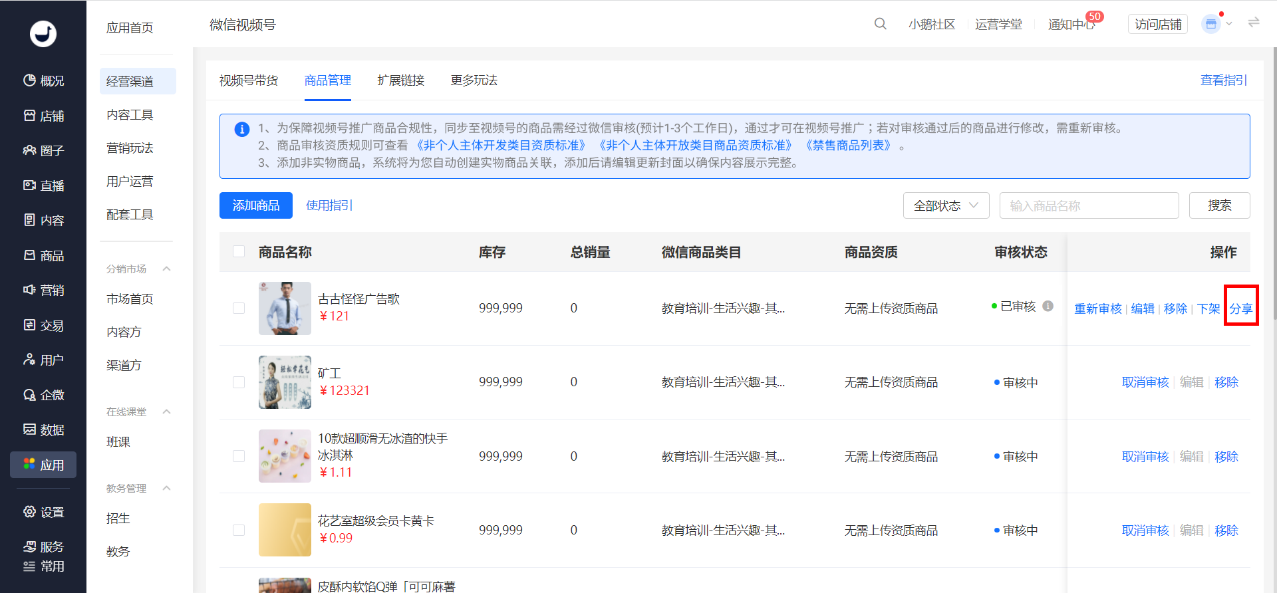Open the 矿工 product thumbnail
The width and height of the screenshot is (1277, 593).
pyautogui.click(x=285, y=382)
